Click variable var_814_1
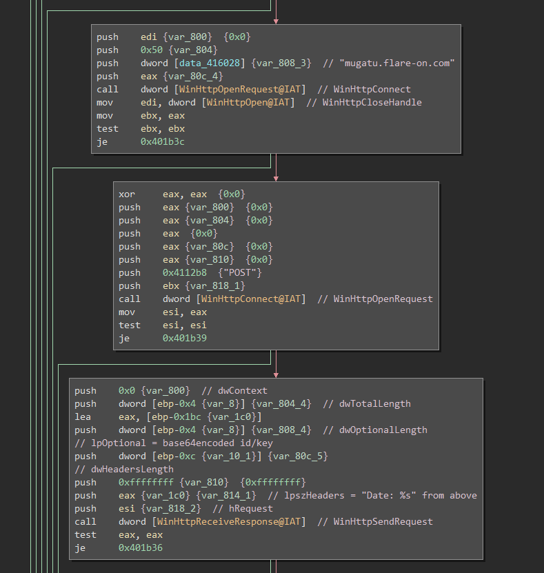The width and height of the screenshot is (544, 573). tap(225, 496)
